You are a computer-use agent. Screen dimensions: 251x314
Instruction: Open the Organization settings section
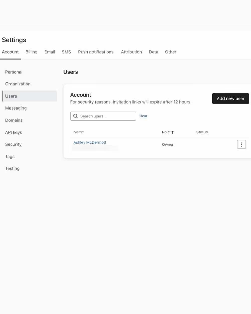pos(18,84)
